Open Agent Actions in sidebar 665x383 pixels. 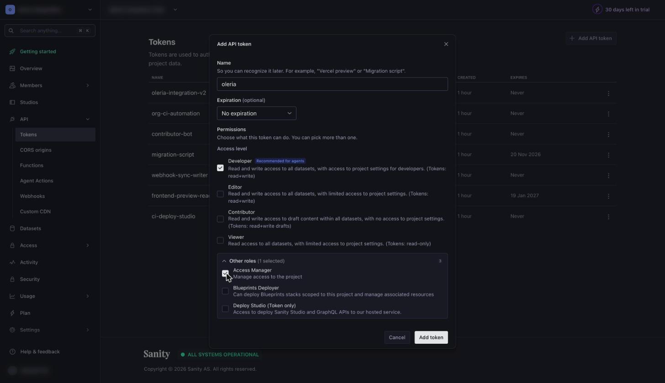[x=37, y=181]
